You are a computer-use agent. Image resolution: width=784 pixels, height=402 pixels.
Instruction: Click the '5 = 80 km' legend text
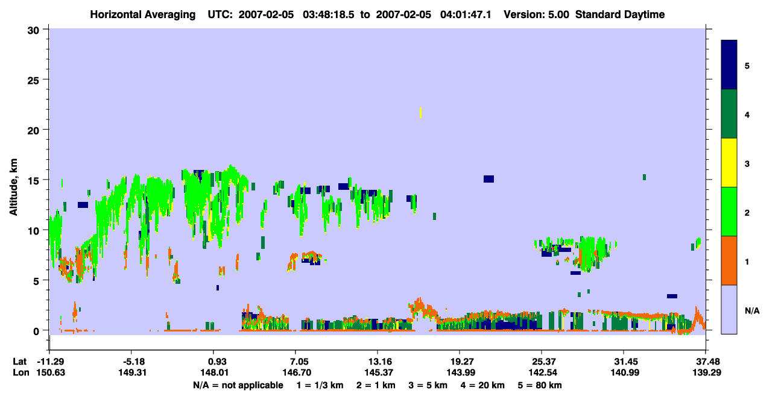[541, 385]
